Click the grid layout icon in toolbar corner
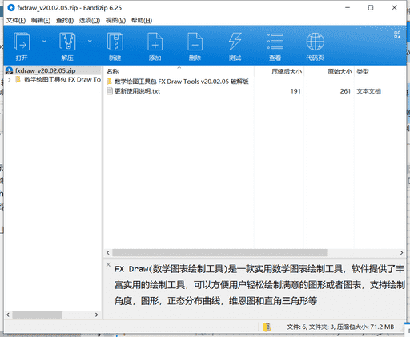 [397, 34]
